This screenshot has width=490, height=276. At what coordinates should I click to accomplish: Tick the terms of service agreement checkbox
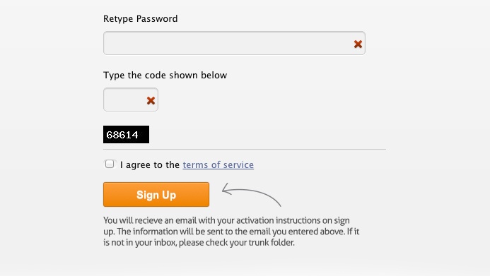[110, 164]
